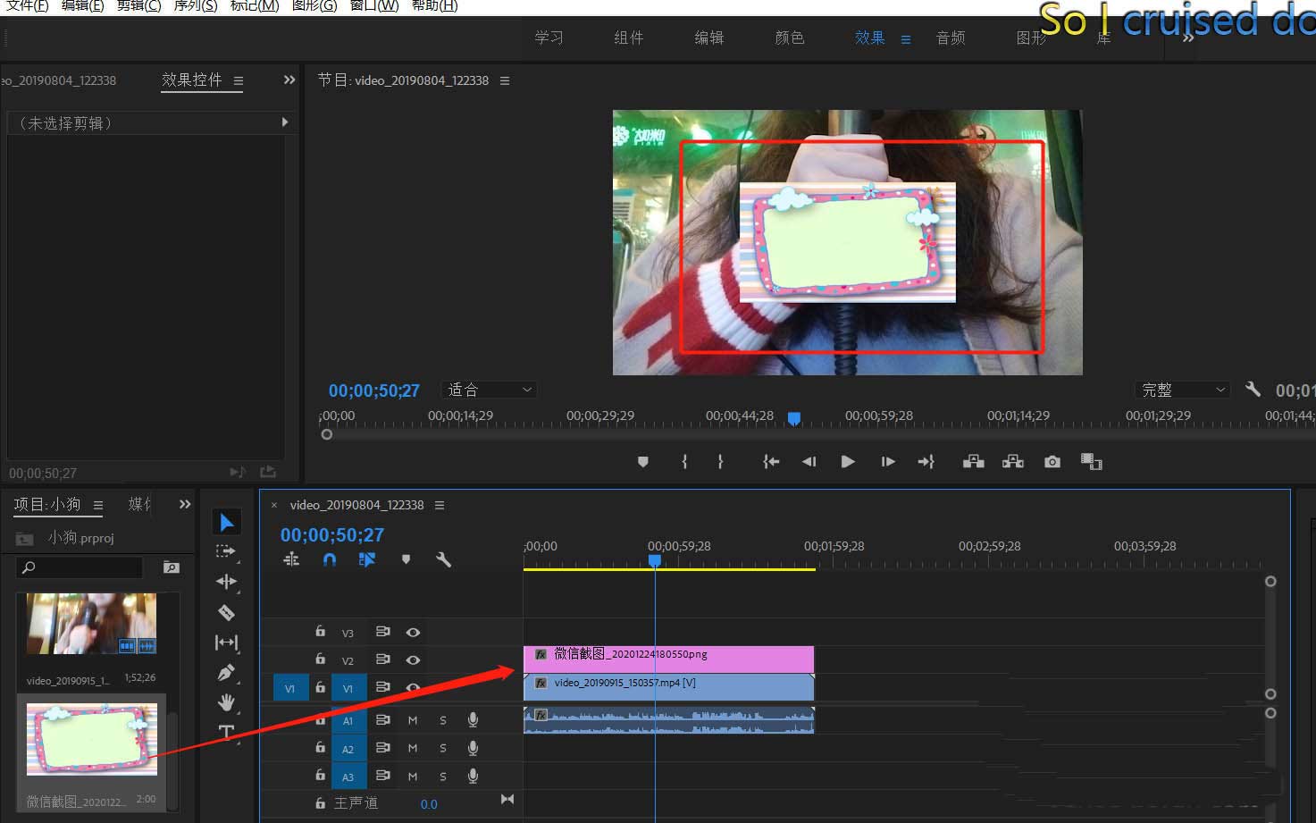
Task: Click the Export Frame camera icon
Action: 1052,462
